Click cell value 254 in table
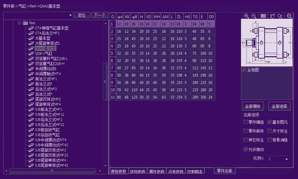Viewport: 298px width, 179px height. coord(180,97)
